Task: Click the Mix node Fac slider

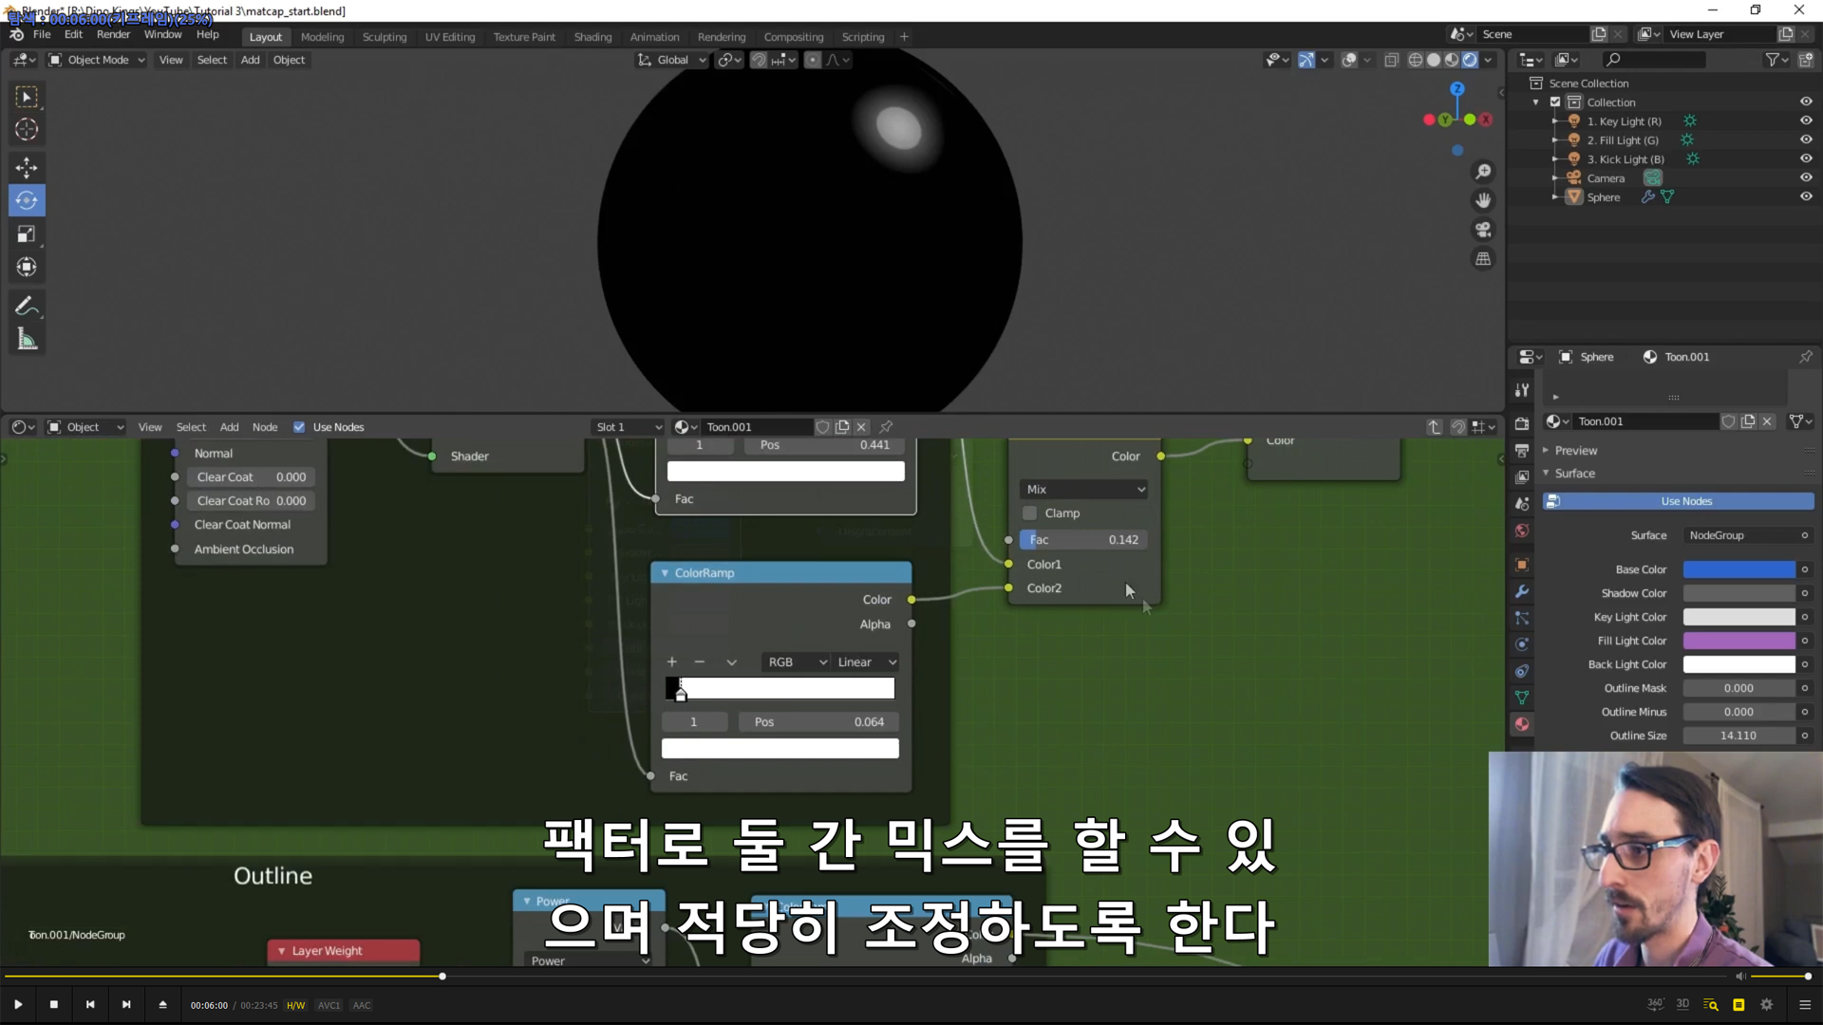Action: click(x=1083, y=540)
